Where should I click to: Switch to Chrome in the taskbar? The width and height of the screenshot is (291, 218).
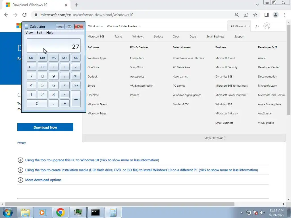pos(60,212)
